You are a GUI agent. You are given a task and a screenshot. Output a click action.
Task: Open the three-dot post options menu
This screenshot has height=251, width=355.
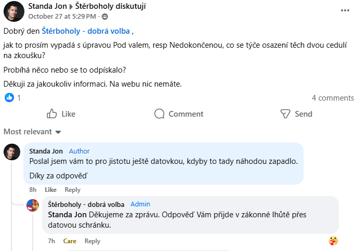(x=345, y=10)
